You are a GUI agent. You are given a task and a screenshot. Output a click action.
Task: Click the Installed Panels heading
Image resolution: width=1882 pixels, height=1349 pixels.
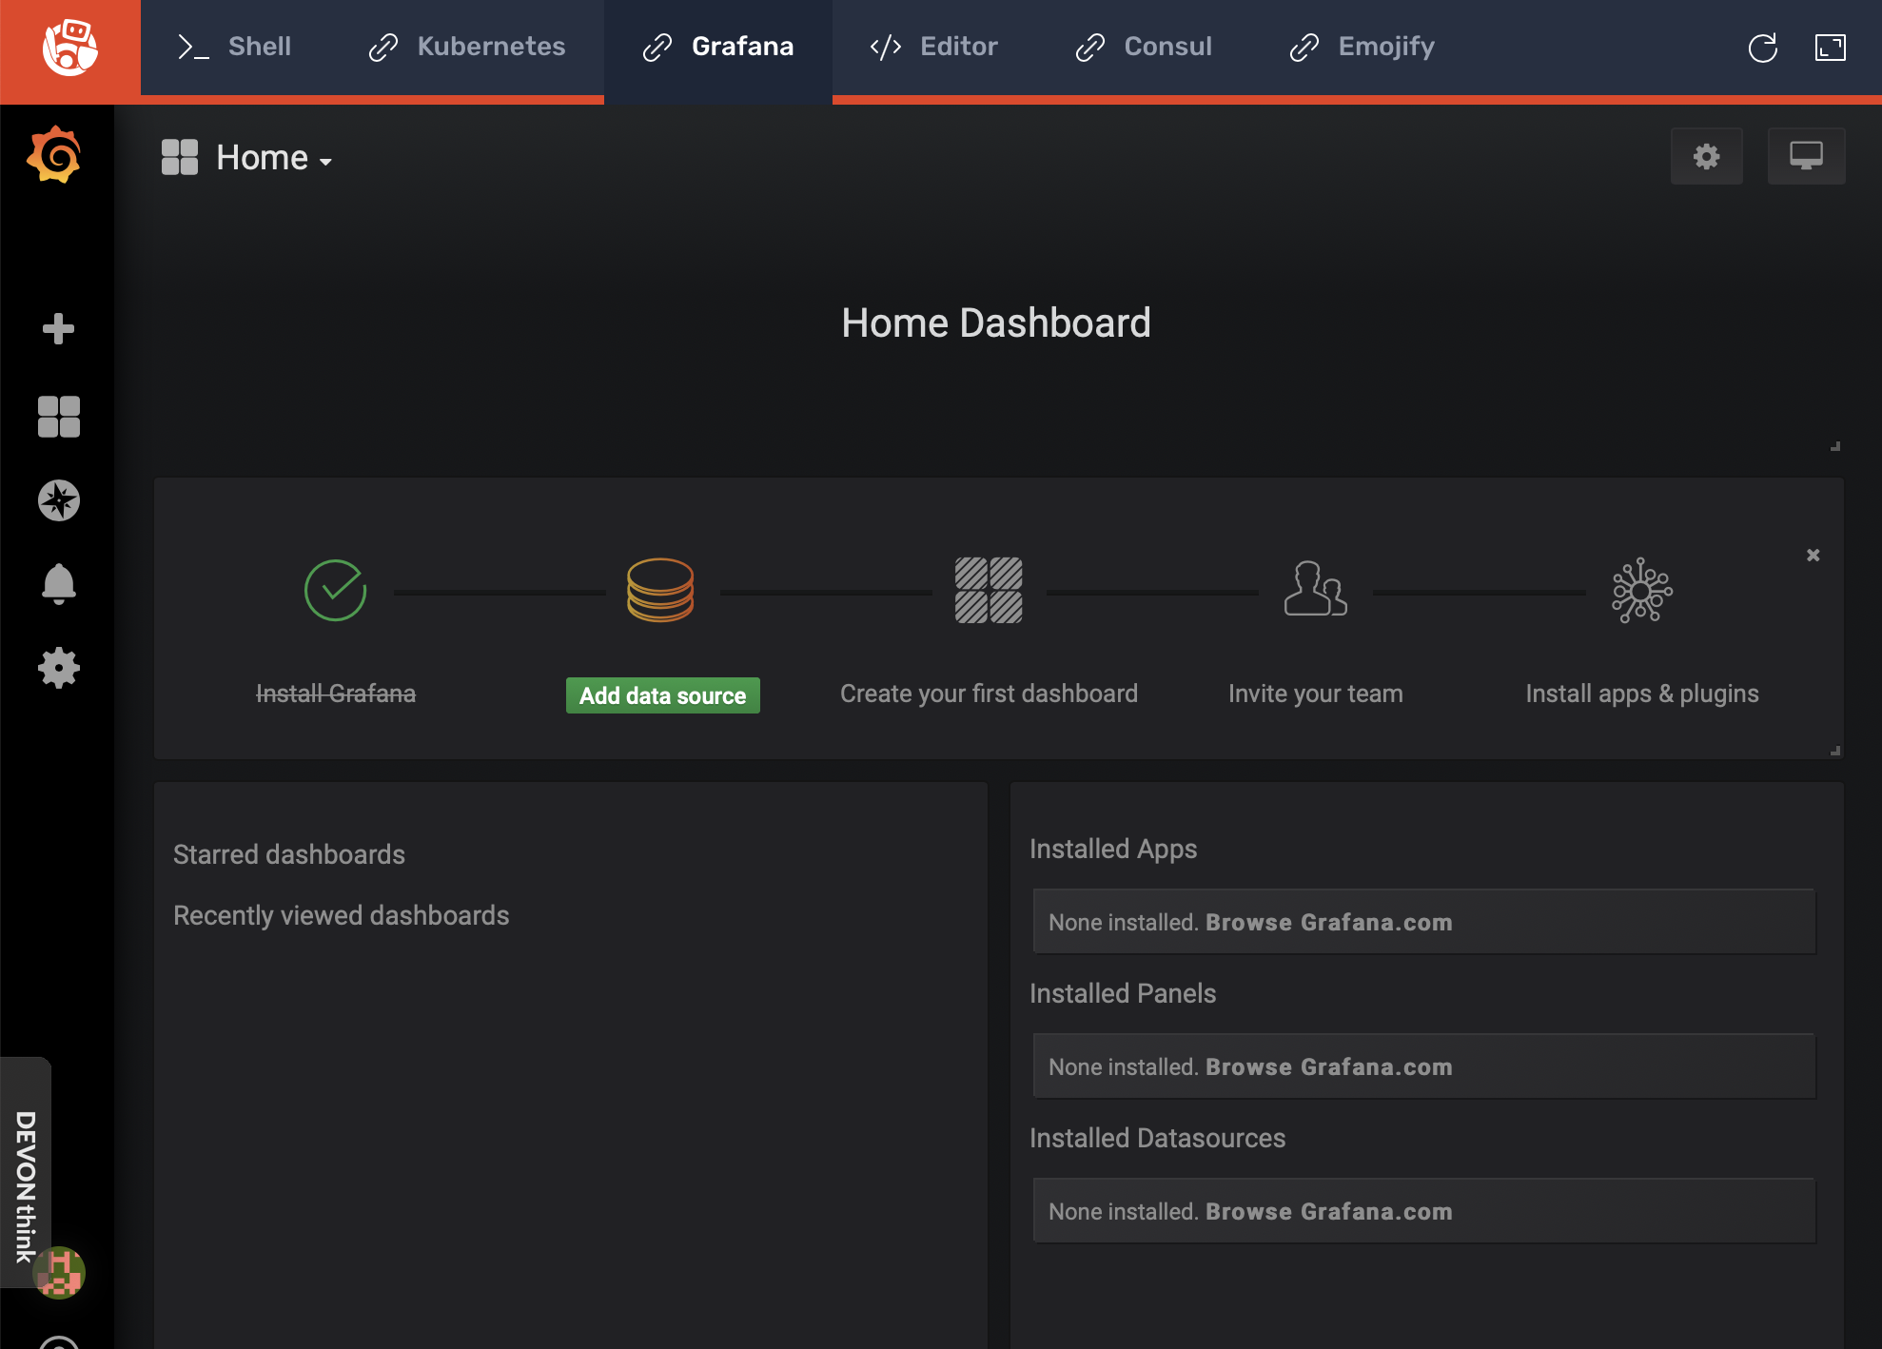coord(1123,993)
